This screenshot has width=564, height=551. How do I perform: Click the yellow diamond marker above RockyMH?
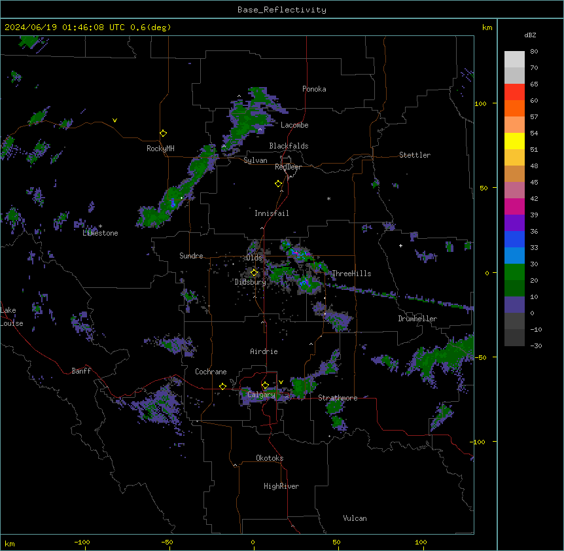163,133
